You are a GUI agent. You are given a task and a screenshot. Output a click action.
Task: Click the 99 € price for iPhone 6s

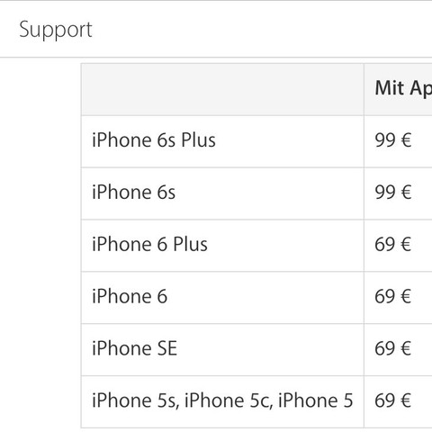point(393,192)
